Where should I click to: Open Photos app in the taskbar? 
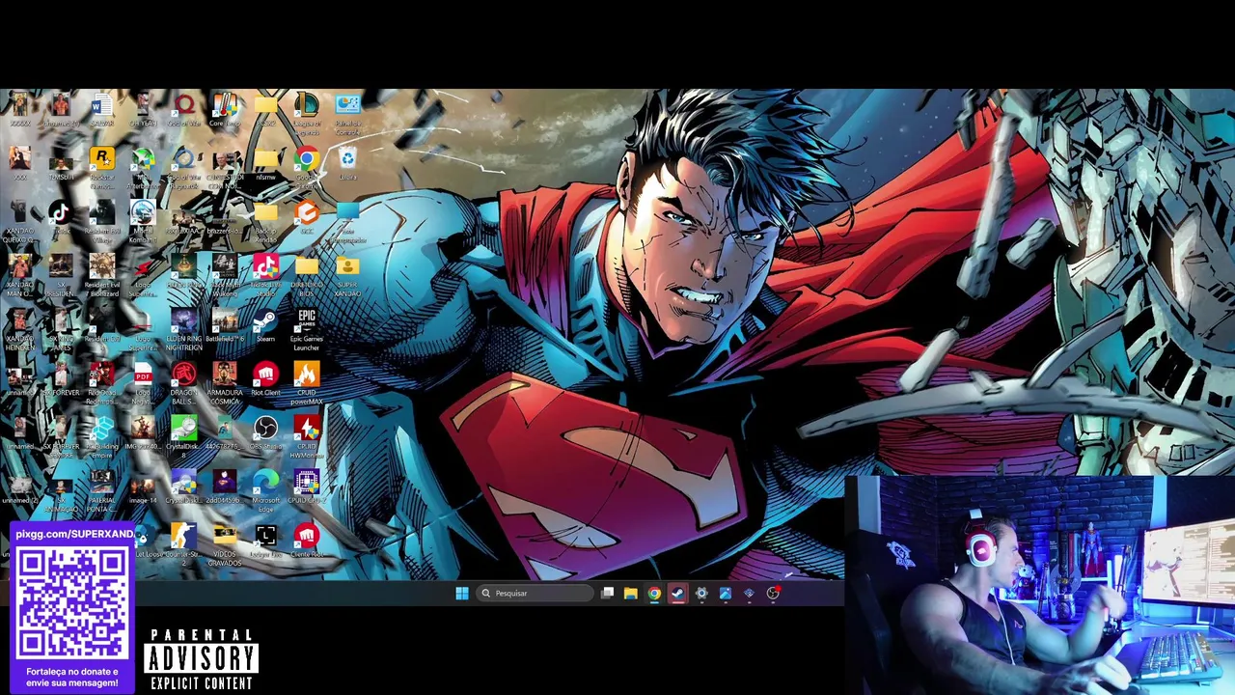tap(725, 594)
